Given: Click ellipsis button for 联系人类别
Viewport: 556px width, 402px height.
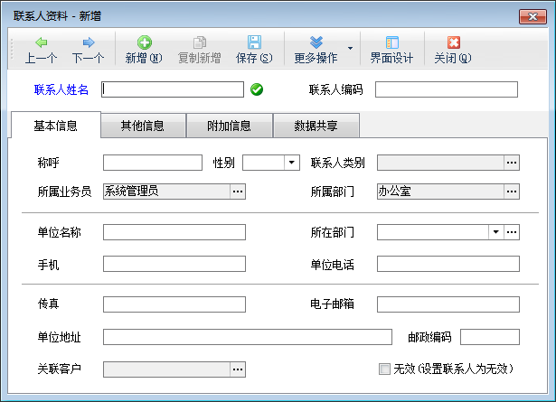Looking at the screenshot, I should click(512, 163).
